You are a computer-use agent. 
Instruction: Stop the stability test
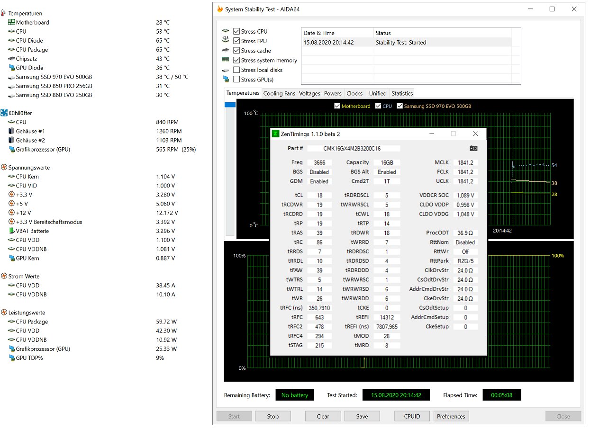pyautogui.click(x=273, y=416)
